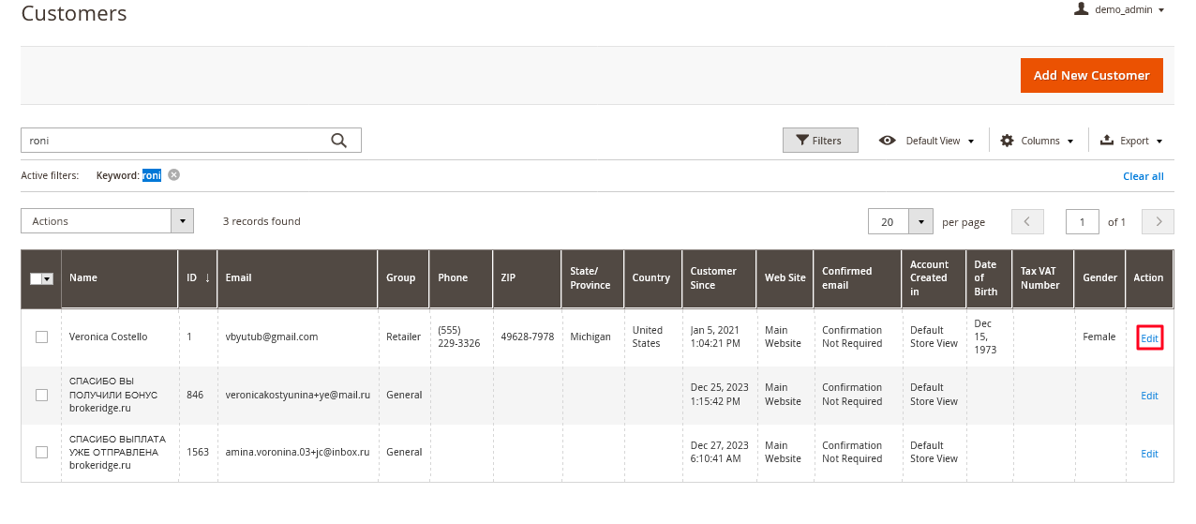Open the Filters panel
Image resolution: width=1196 pixels, height=524 pixels.
[820, 141]
